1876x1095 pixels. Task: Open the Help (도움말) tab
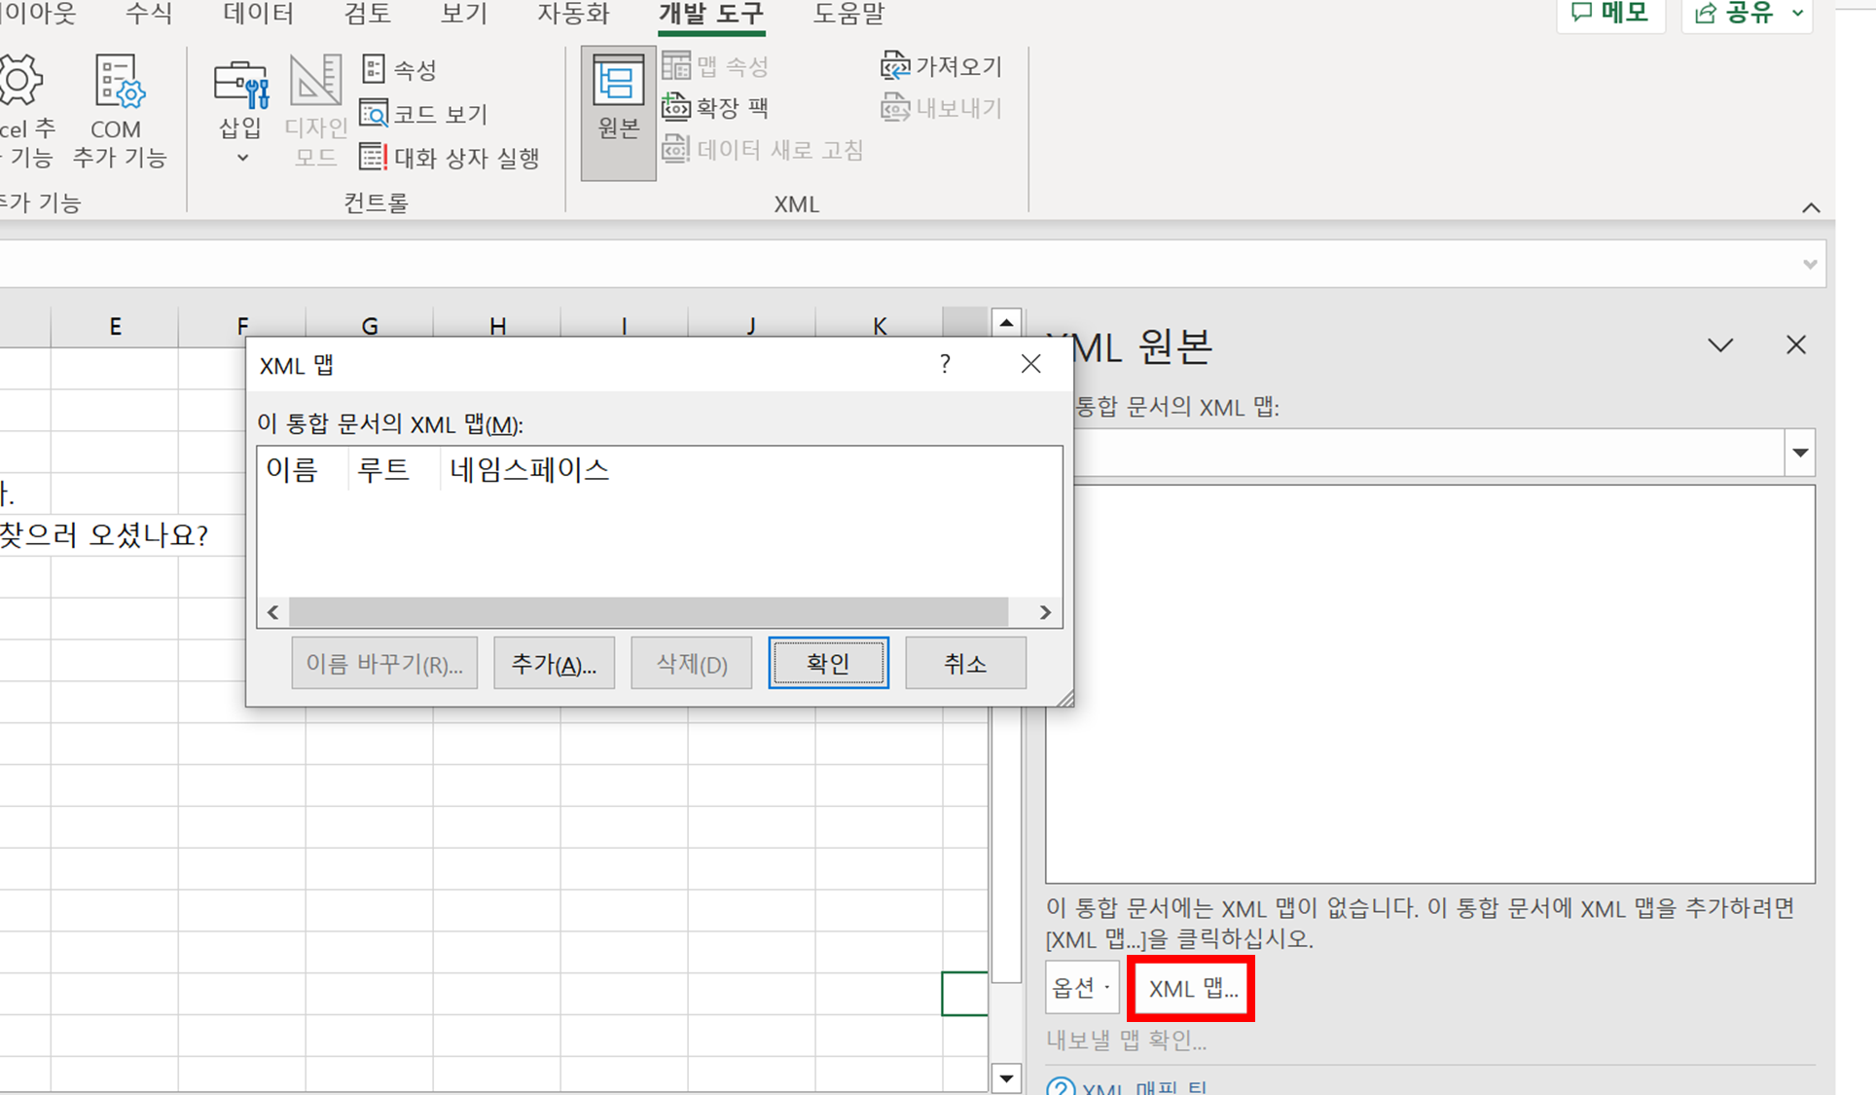pos(848,14)
